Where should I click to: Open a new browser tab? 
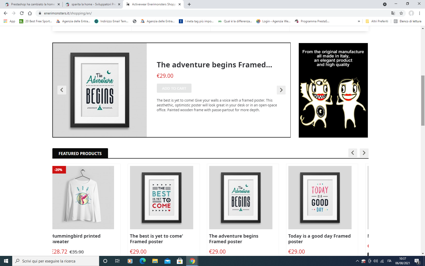pos(189,4)
